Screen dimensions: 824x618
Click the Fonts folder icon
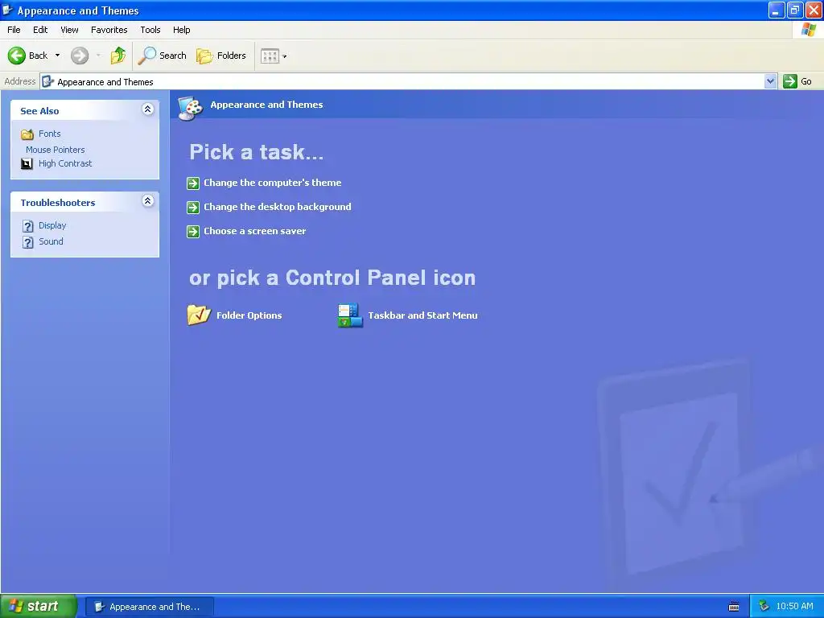27,134
